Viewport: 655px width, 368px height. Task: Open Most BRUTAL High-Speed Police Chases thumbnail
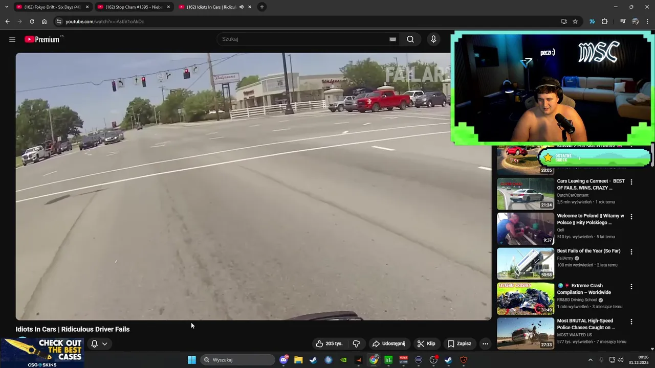click(x=526, y=333)
